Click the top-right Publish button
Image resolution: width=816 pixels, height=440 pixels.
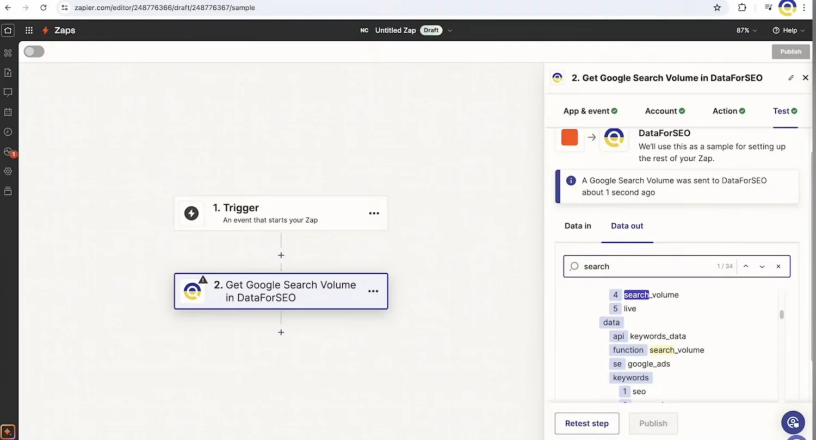click(790, 52)
